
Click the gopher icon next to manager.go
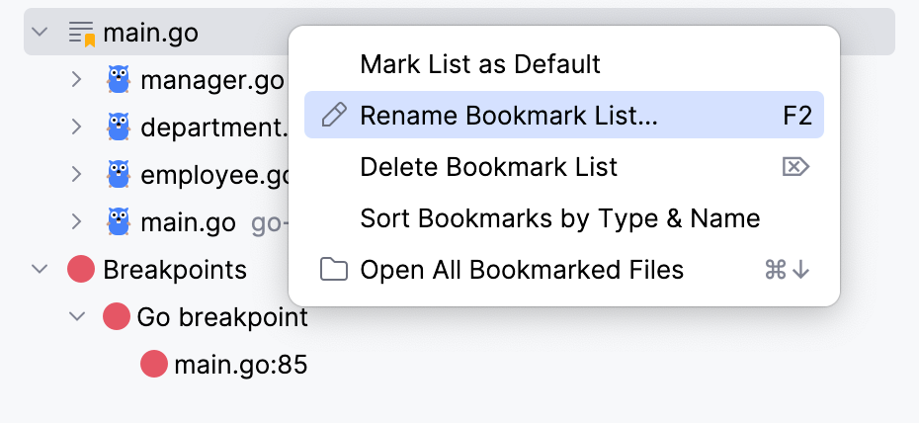tap(119, 80)
